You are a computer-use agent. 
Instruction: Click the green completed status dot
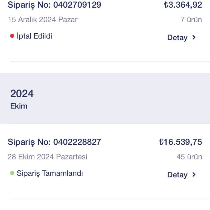click(12, 173)
